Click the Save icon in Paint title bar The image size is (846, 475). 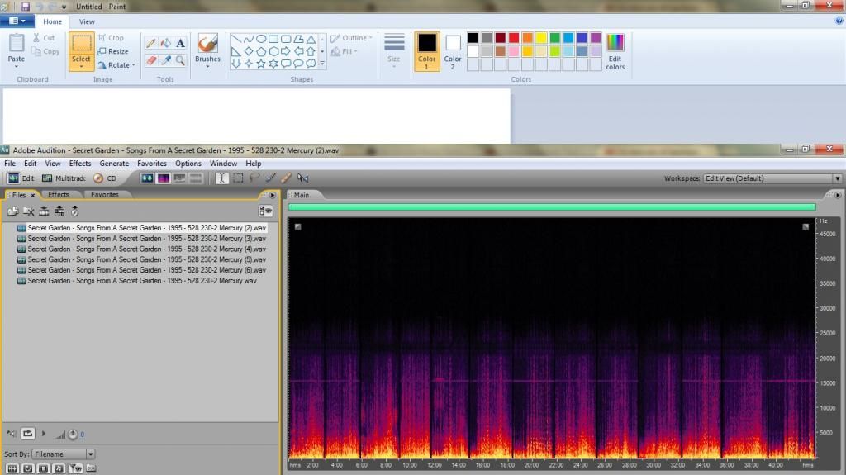coord(26,7)
